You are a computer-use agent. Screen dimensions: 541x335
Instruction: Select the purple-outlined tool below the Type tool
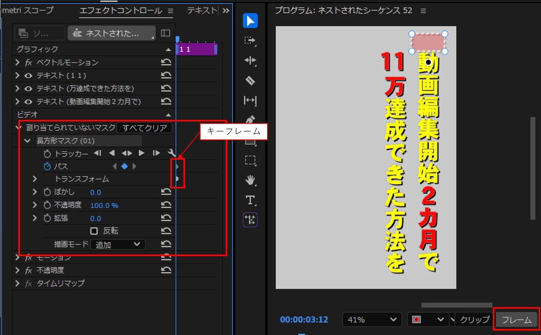click(250, 220)
